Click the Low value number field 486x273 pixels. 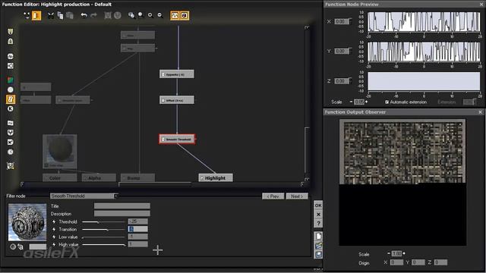[138, 237]
